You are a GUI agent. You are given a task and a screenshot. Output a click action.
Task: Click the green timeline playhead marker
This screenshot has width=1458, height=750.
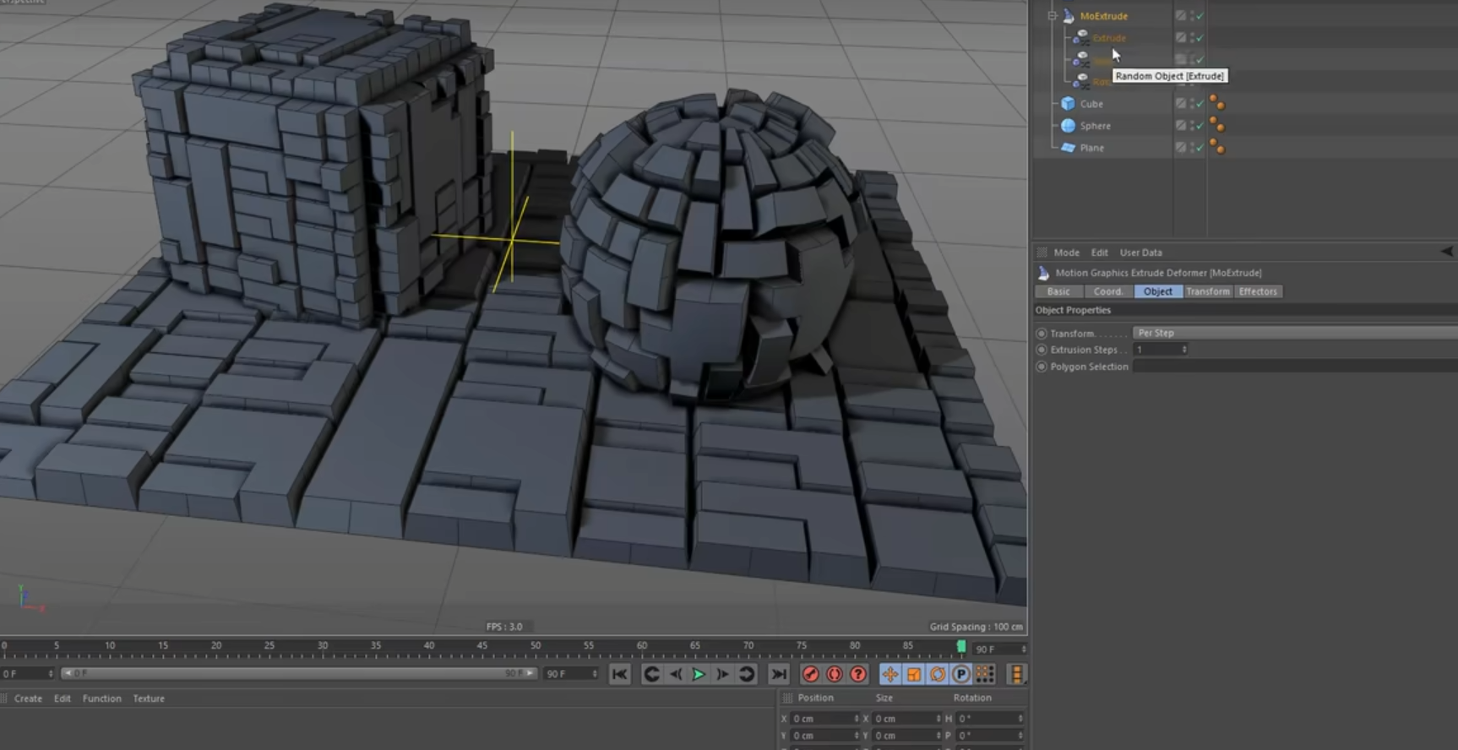[961, 646]
